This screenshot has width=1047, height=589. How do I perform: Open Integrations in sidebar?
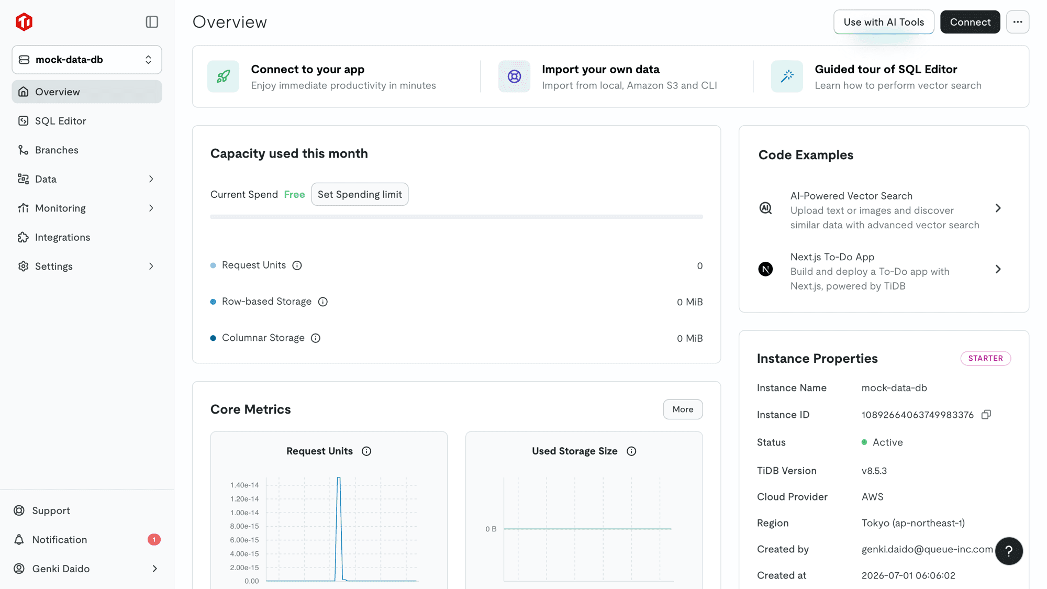[87, 237]
